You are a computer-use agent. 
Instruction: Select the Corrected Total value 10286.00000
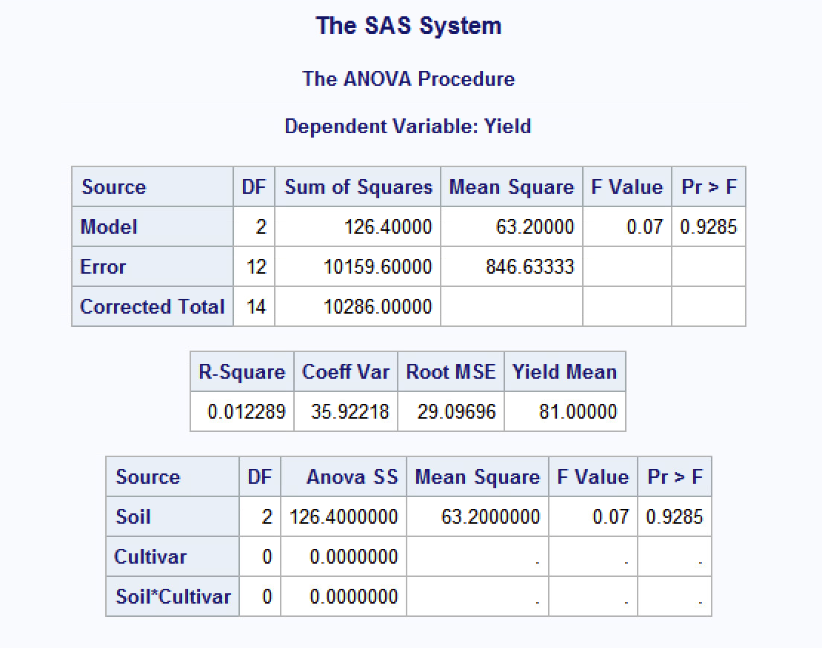click(378, 307)
